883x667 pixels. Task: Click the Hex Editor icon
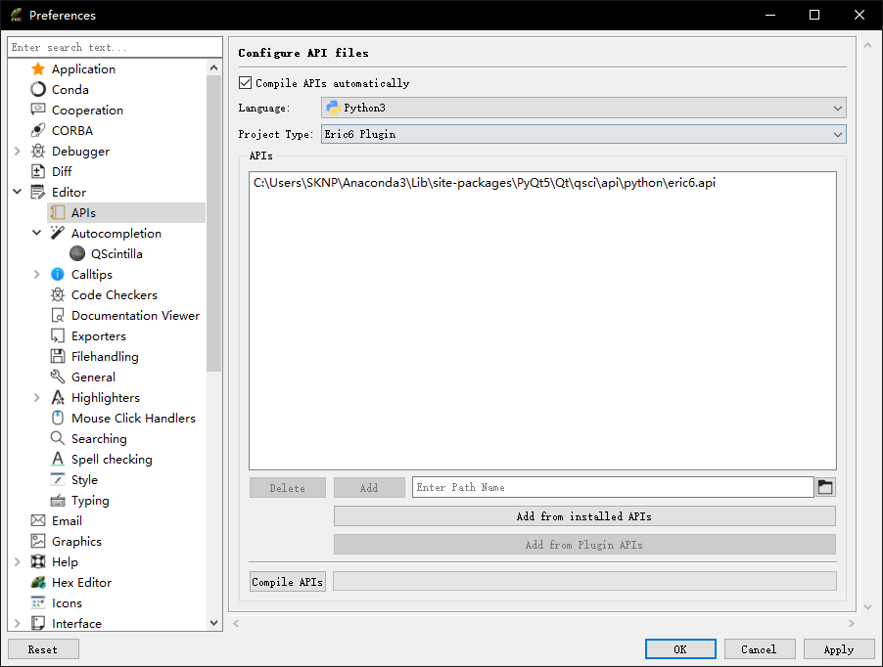(38, 582)
